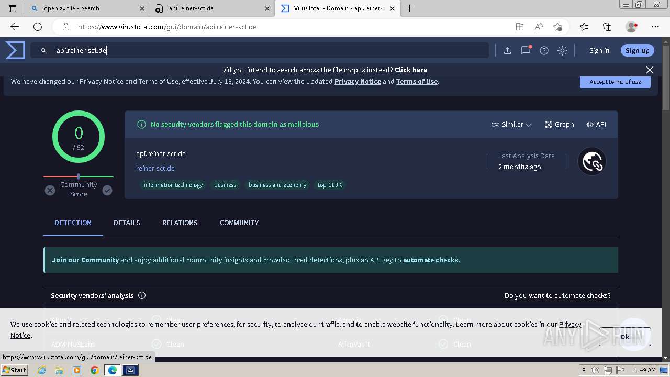
Task: Click the search magnifier icon in VirusTotal bar
Action: 44,51
